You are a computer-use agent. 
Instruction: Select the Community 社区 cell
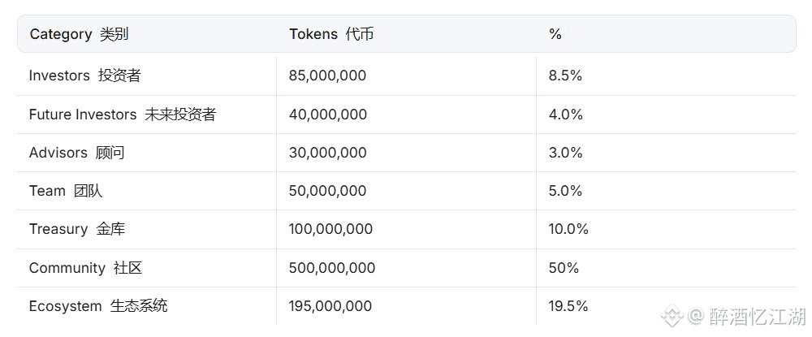click(85, 268)
